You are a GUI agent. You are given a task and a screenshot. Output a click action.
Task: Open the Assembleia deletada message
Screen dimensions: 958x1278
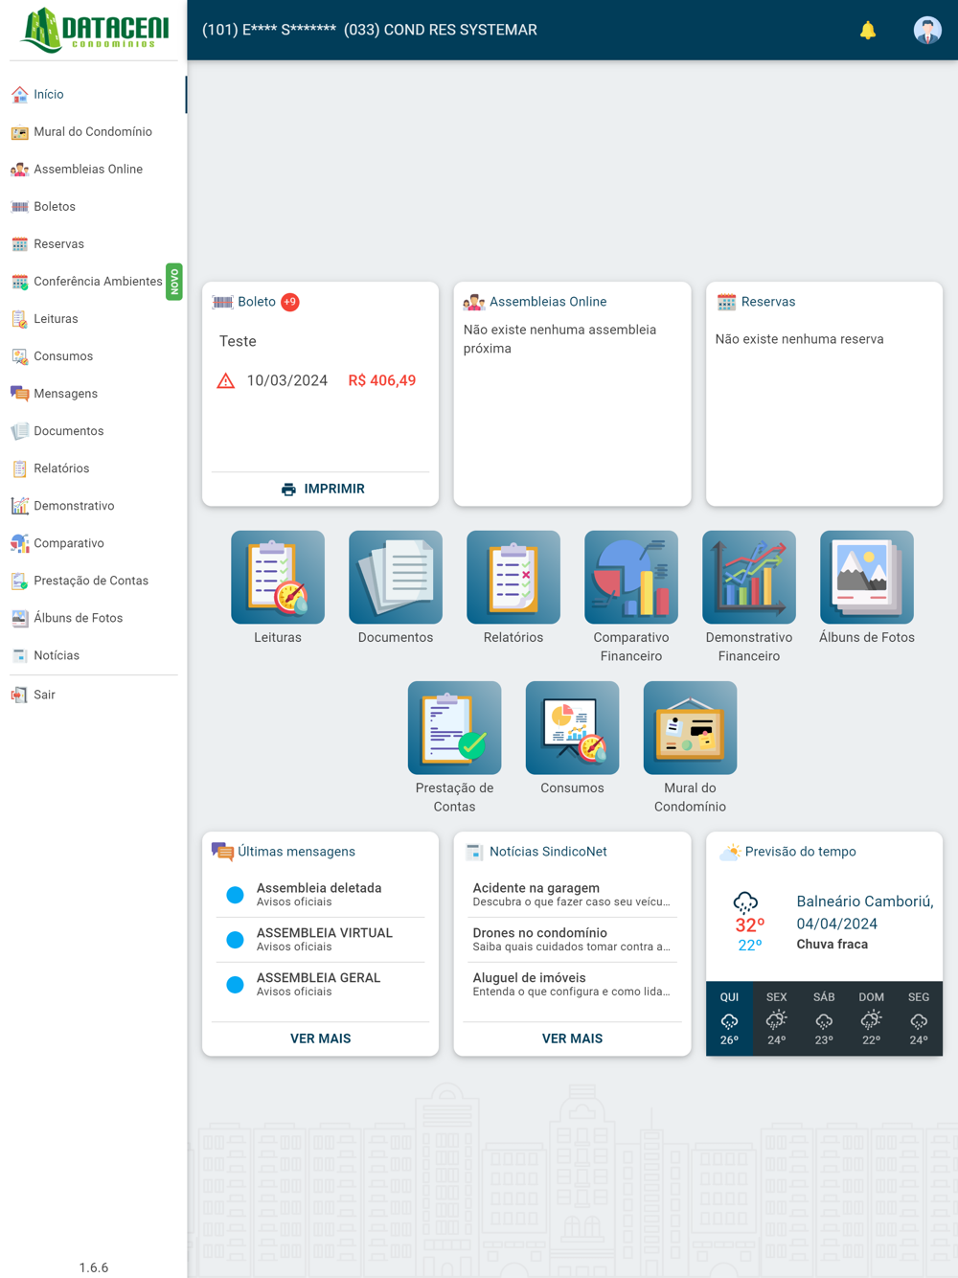[321, 895]
